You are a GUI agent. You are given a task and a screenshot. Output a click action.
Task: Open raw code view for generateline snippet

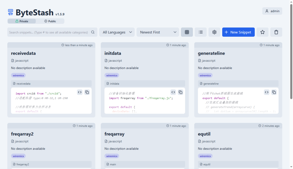(267, 92)
